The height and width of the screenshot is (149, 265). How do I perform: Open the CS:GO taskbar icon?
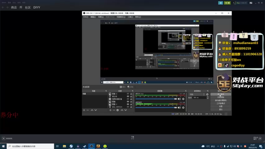click(98, 146)
